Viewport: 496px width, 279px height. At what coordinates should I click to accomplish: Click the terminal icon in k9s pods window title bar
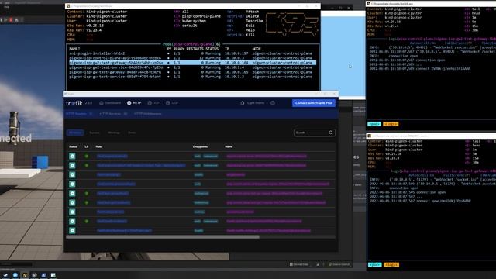click(x=68, y=6)
